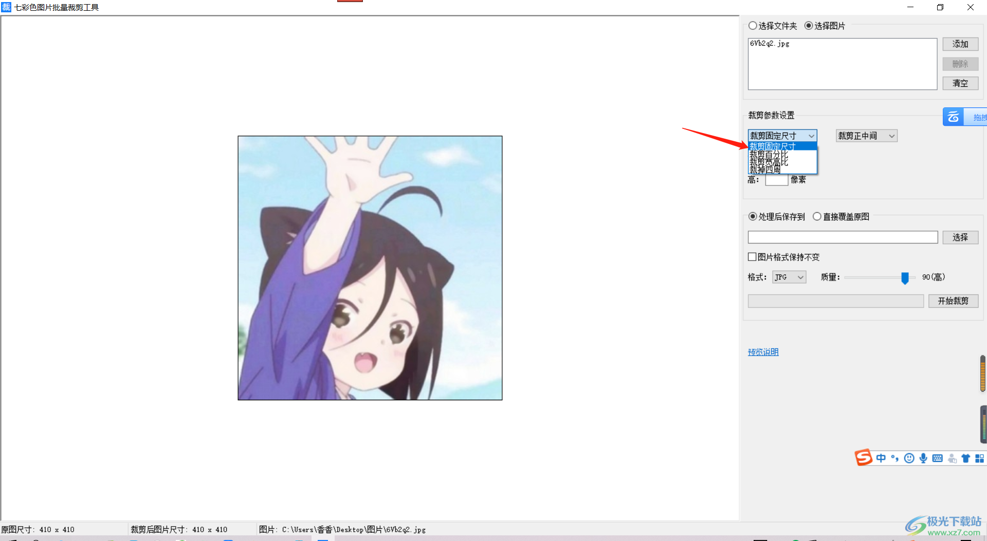Select the 选择文件夹 radio button
987x541 pixels.
(x=753, y=26)
